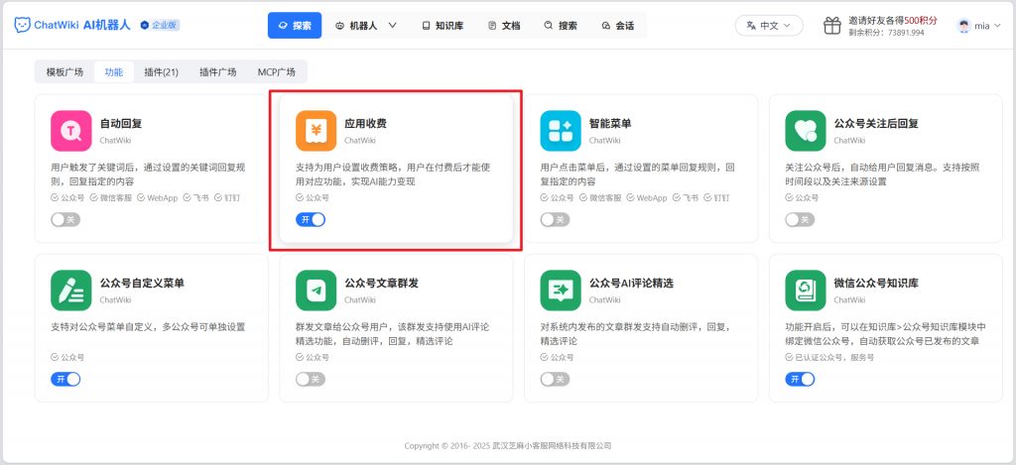The width and height of the screenshot is (1016, 465).
Task: Click the 微信公众号知识库 card title
Action: [x=876, y=283]
